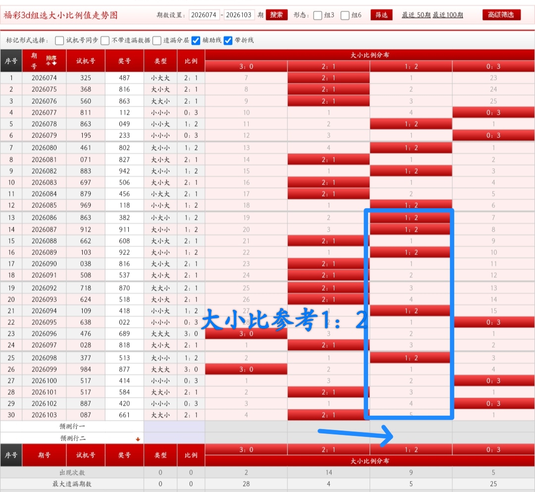The height and width of the screenshot is (492, 535).
Task: Click end period field 2026103
Action: click(239, 15)
